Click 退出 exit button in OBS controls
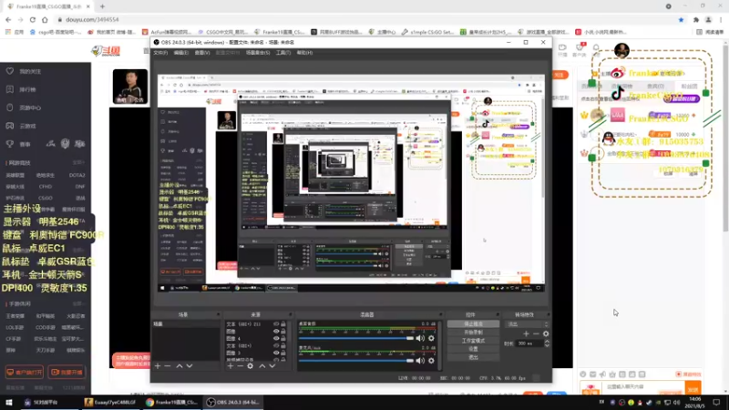729x410 pixels. tap(473, 357)
